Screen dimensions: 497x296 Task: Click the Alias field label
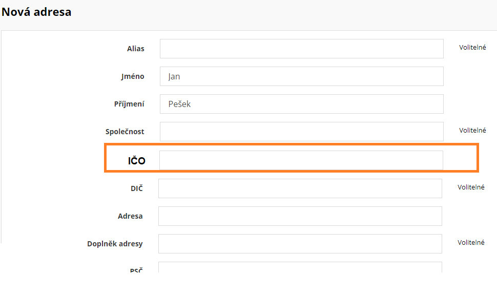(x=136, y=49)
